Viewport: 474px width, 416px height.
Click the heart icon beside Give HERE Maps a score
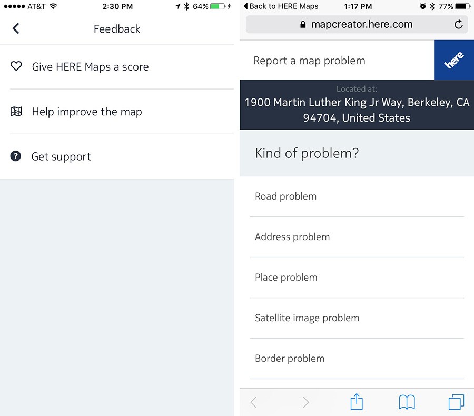(x=16, y=66)
